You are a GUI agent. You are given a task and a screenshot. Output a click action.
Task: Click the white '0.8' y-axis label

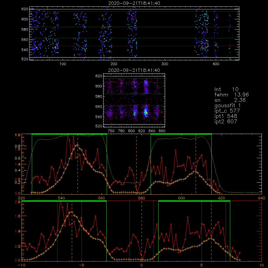pyautogui.click(x=18, y=146)
